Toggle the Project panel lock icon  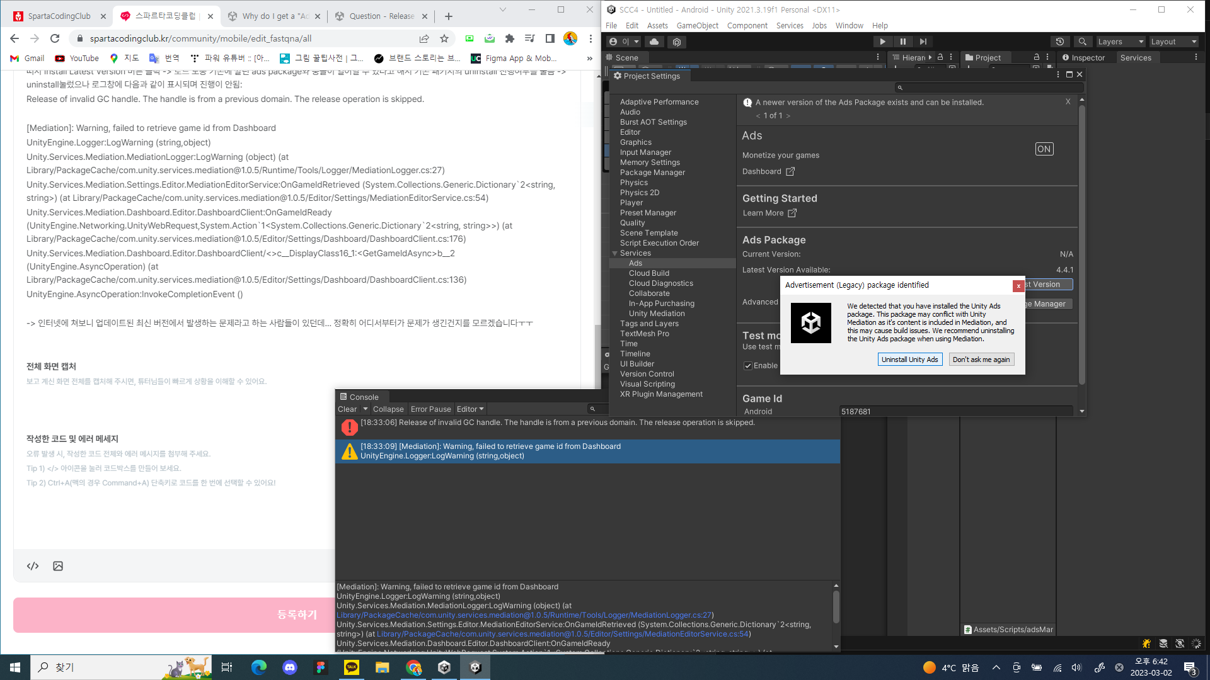point(1037,57)
